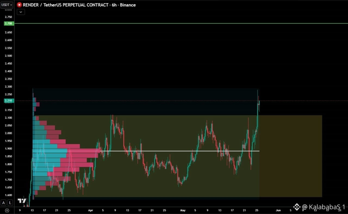348x214 pixels.
Task: Click the 1.750 price axis label
Action: [8, 172]
